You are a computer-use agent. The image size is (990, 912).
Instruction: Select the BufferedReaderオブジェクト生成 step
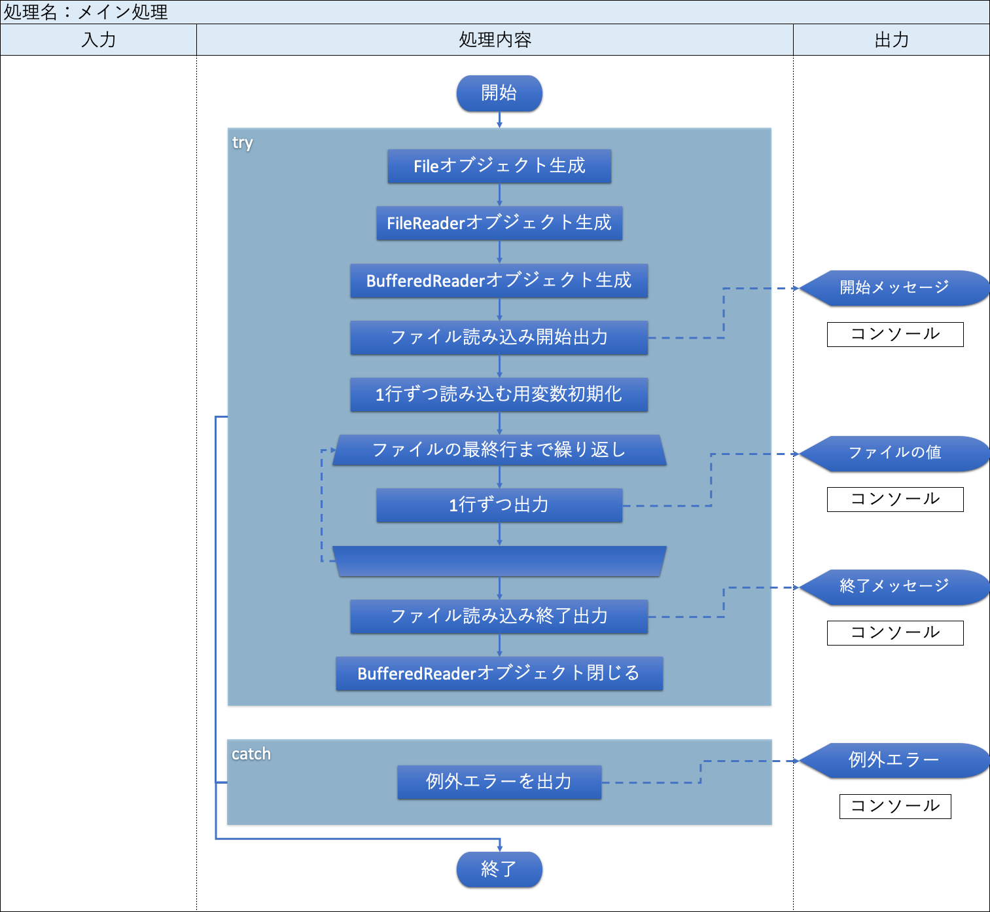(x=499, y=280)
